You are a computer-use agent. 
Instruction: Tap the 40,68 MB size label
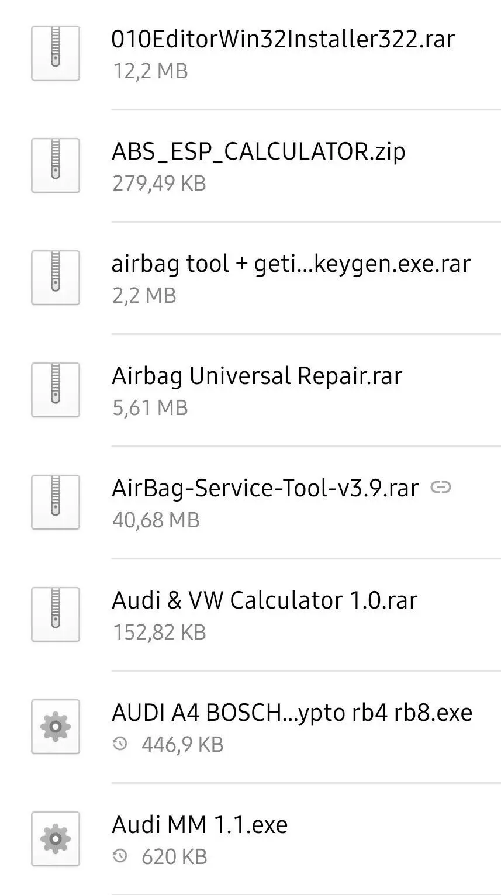[156, 520]
